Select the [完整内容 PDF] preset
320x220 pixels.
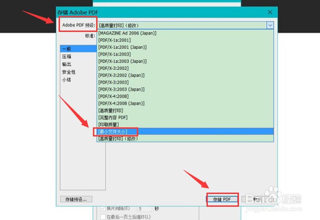185,117
